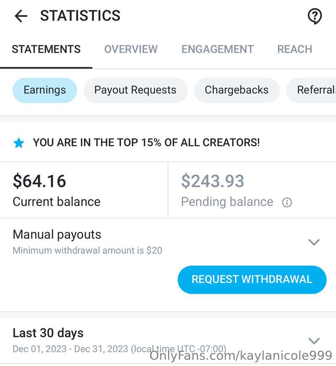This screenshot has width=336, height=366.
Task: Open the help question mark icon
Action: click(x=315, y=16)
